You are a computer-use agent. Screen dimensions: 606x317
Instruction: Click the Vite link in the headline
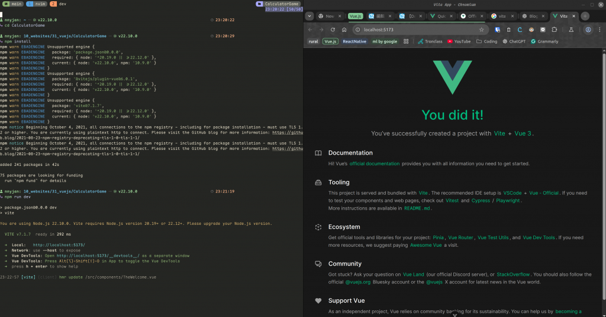click(x=499, y=133)
